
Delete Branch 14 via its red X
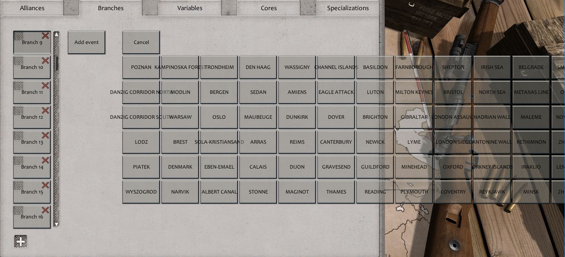click(46, 160)
